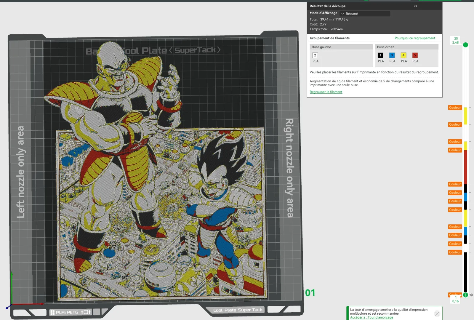The width and height of the screenshot is (474, 320).
Task: Click the Buse droite header
Action: [x=407, y=47]
